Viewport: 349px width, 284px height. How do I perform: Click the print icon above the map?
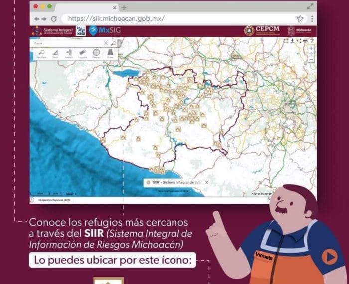click(x=305, y=41)
